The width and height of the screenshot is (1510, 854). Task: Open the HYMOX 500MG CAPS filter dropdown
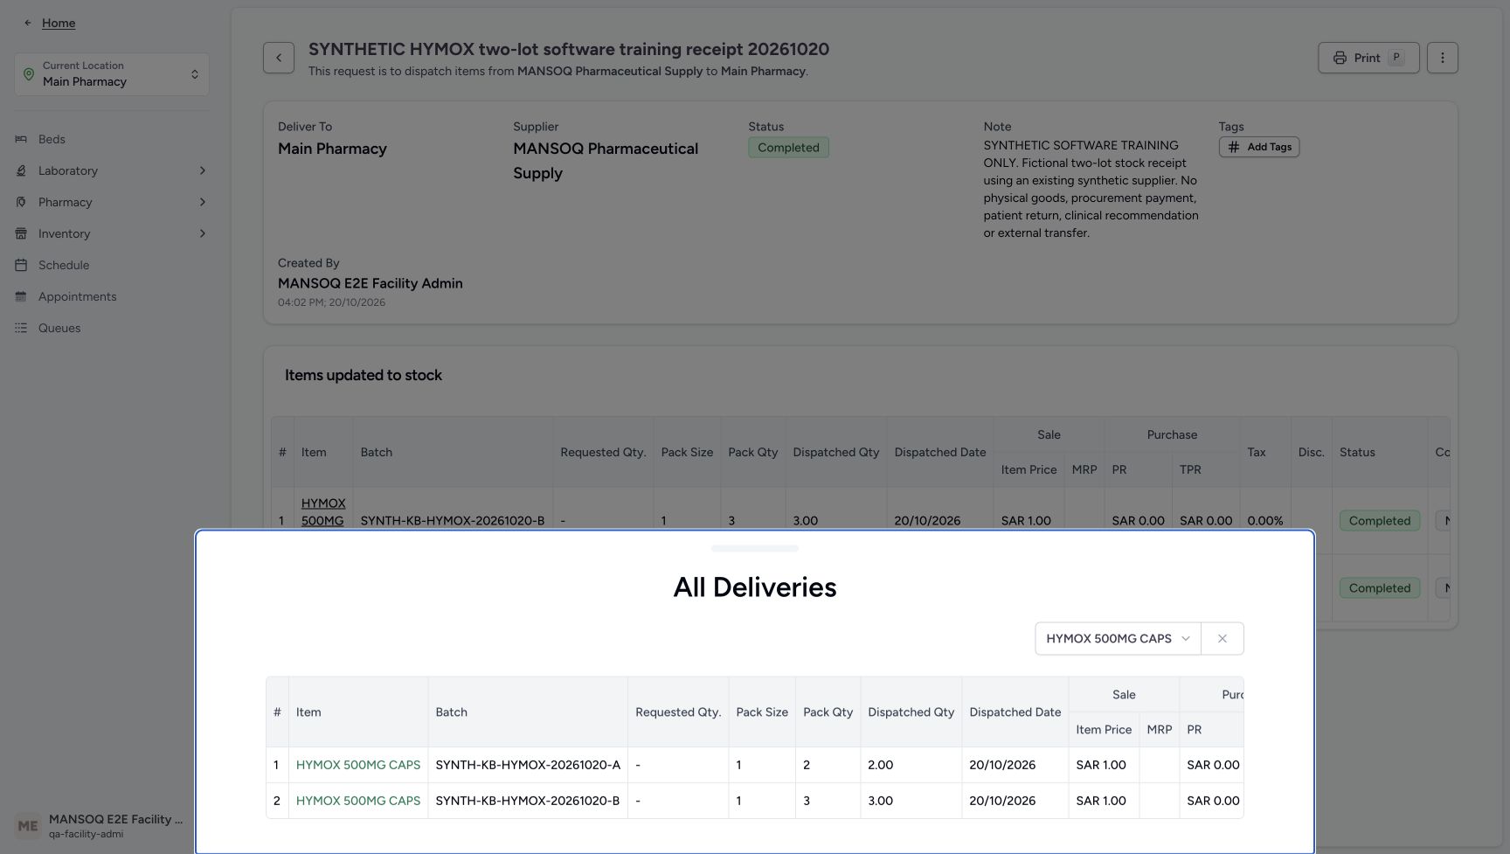coord(1118,639)
